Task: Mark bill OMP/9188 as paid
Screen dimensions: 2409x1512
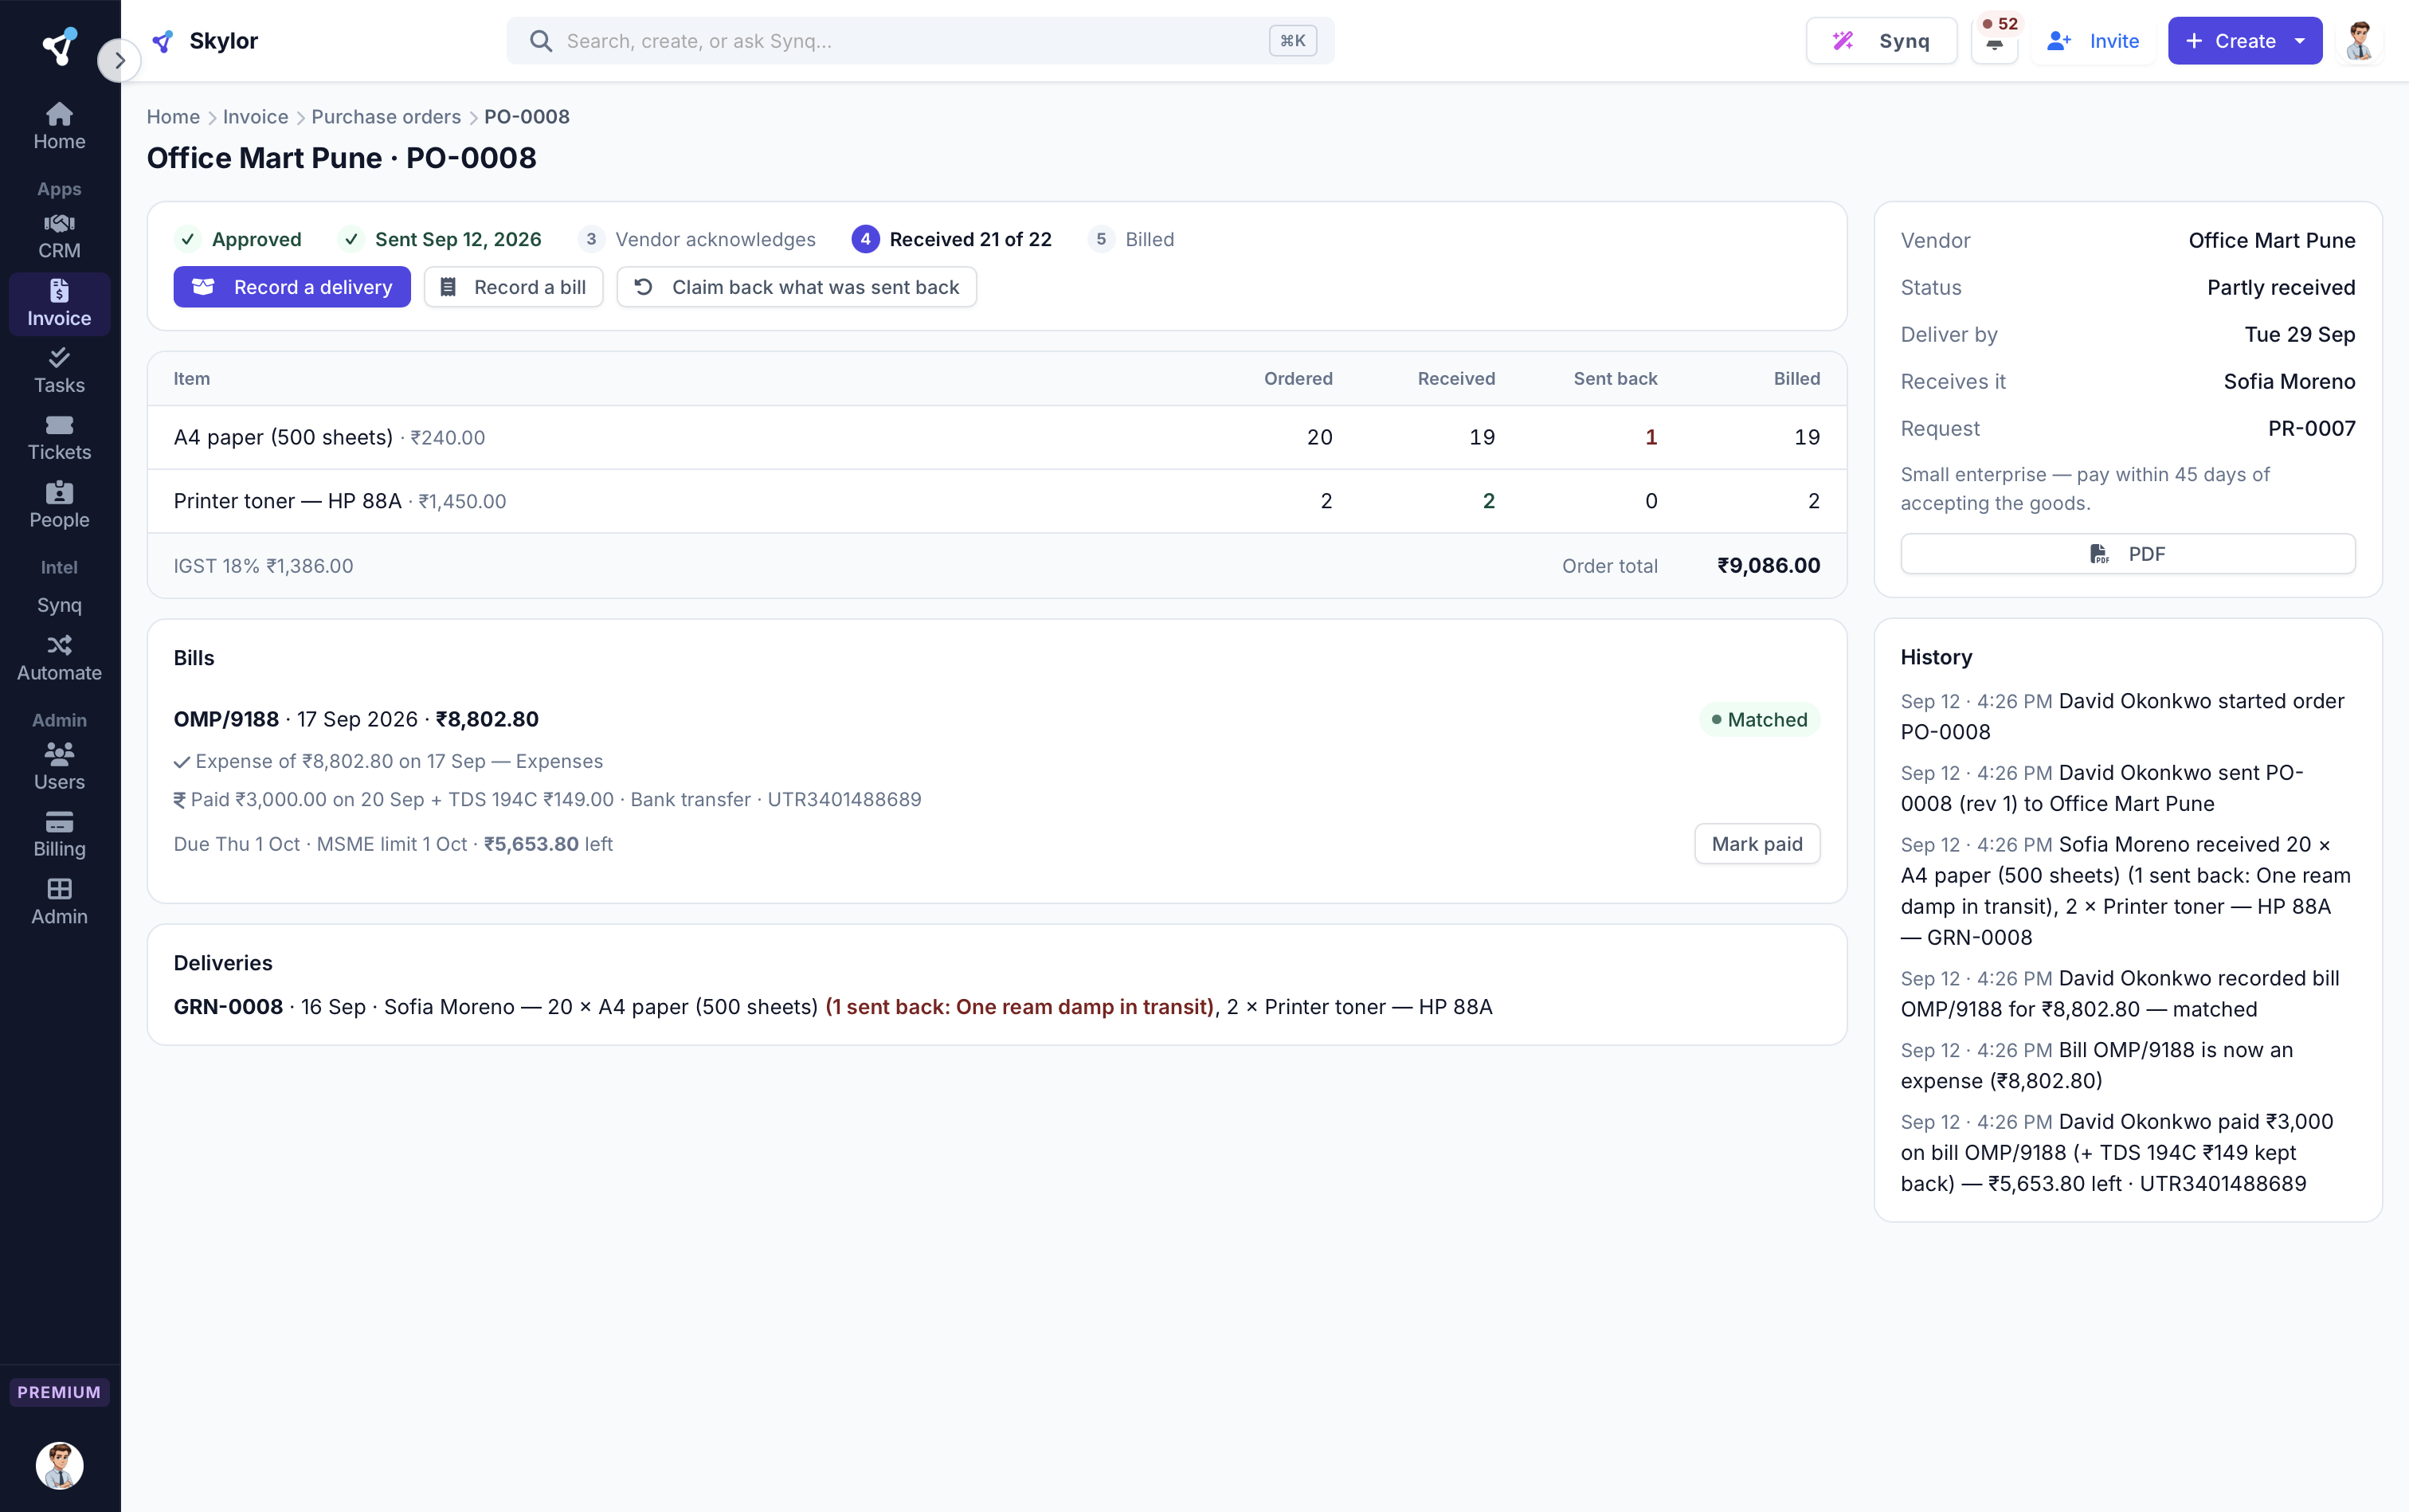Action: click(x=1757, y=844)
